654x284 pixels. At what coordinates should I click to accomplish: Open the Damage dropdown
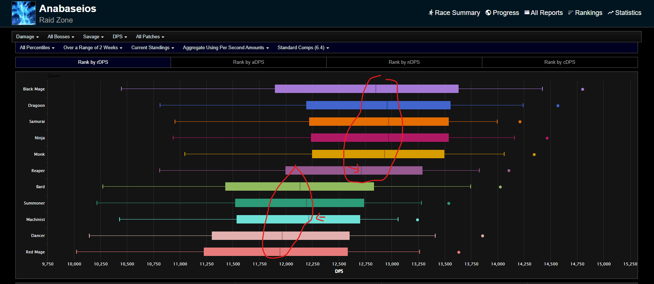(27, 37)
